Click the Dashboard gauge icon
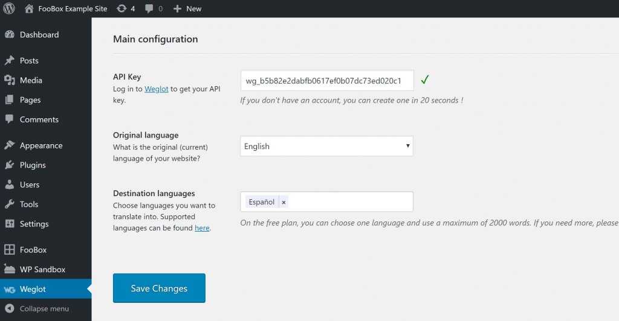The width and height of the screenshot is (619, 321). (9, 35)
